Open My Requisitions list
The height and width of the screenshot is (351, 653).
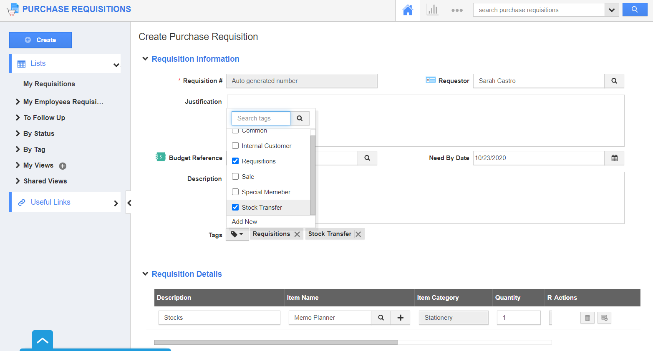[49, 84]
